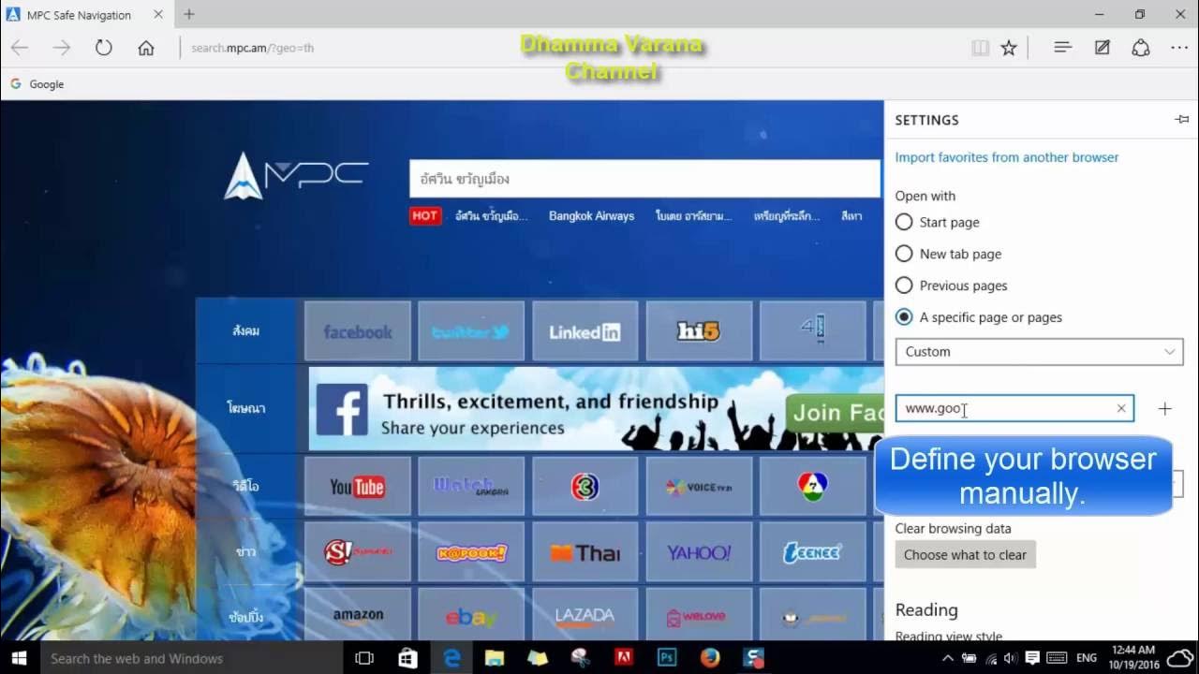Image resolution: width=1199 pixels, height=674 pixels.
Task: Open the share icon in toolbar
Action: pos(1141,47)
